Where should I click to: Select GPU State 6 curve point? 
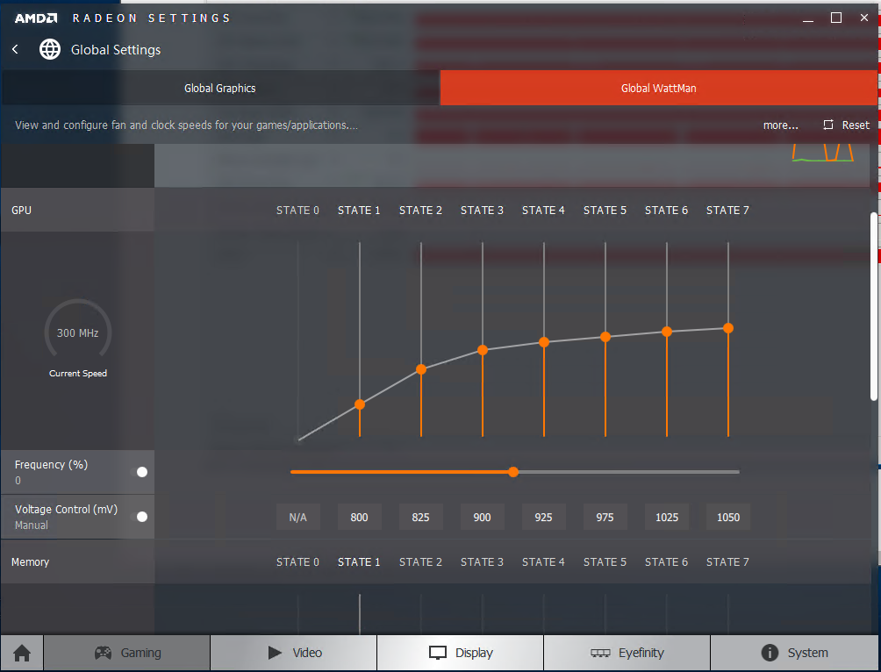point(667,332)
